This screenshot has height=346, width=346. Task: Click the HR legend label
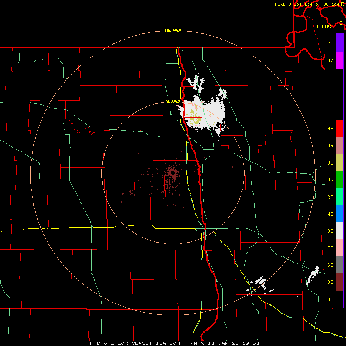330,180
